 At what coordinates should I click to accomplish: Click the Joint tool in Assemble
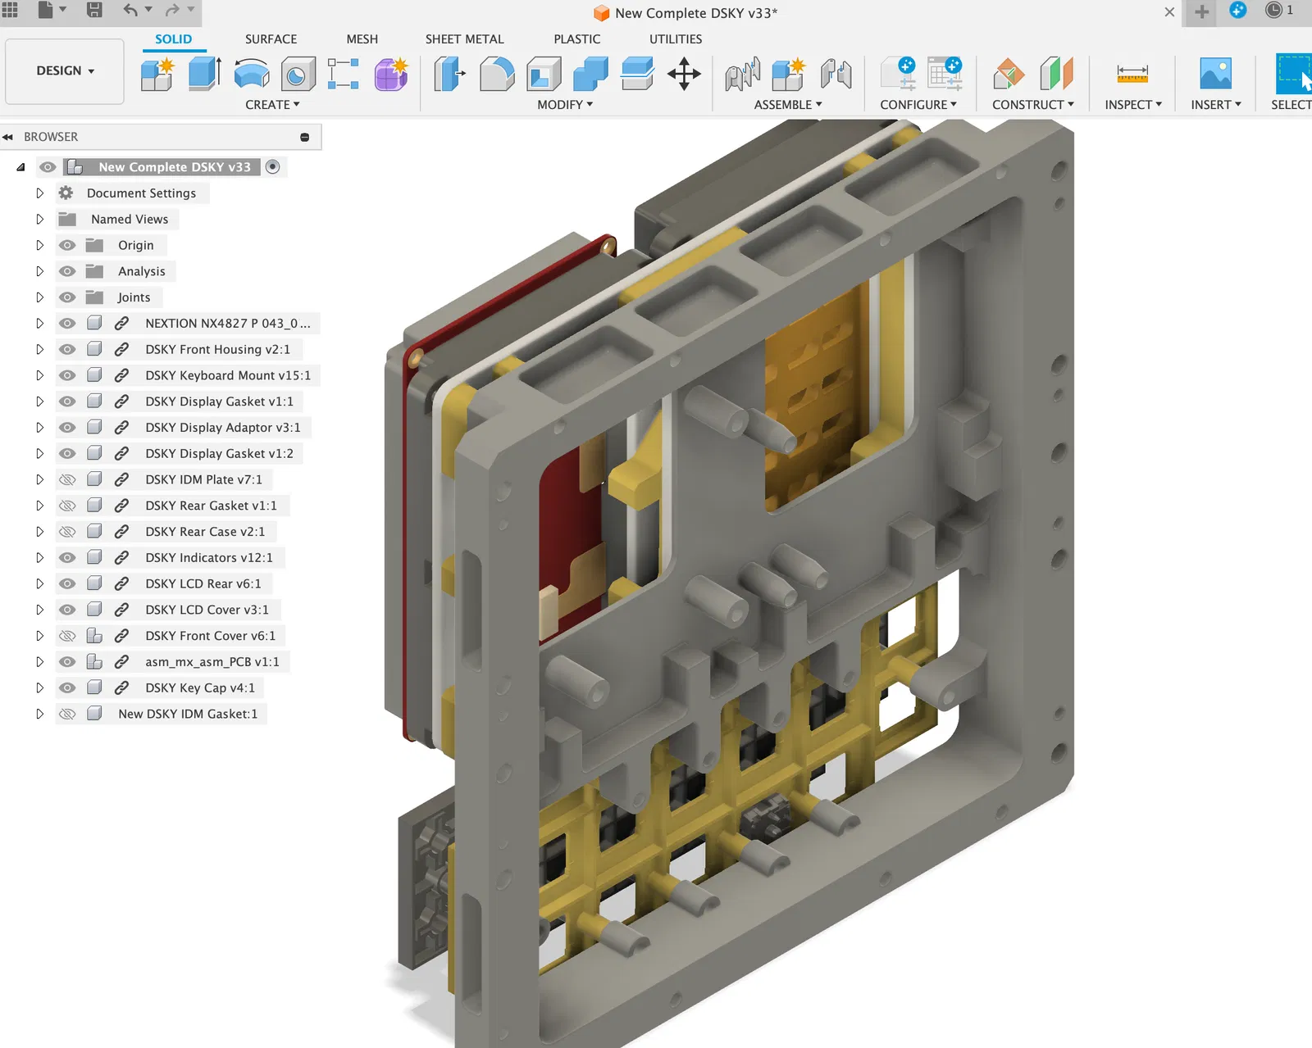coord(743,74)
